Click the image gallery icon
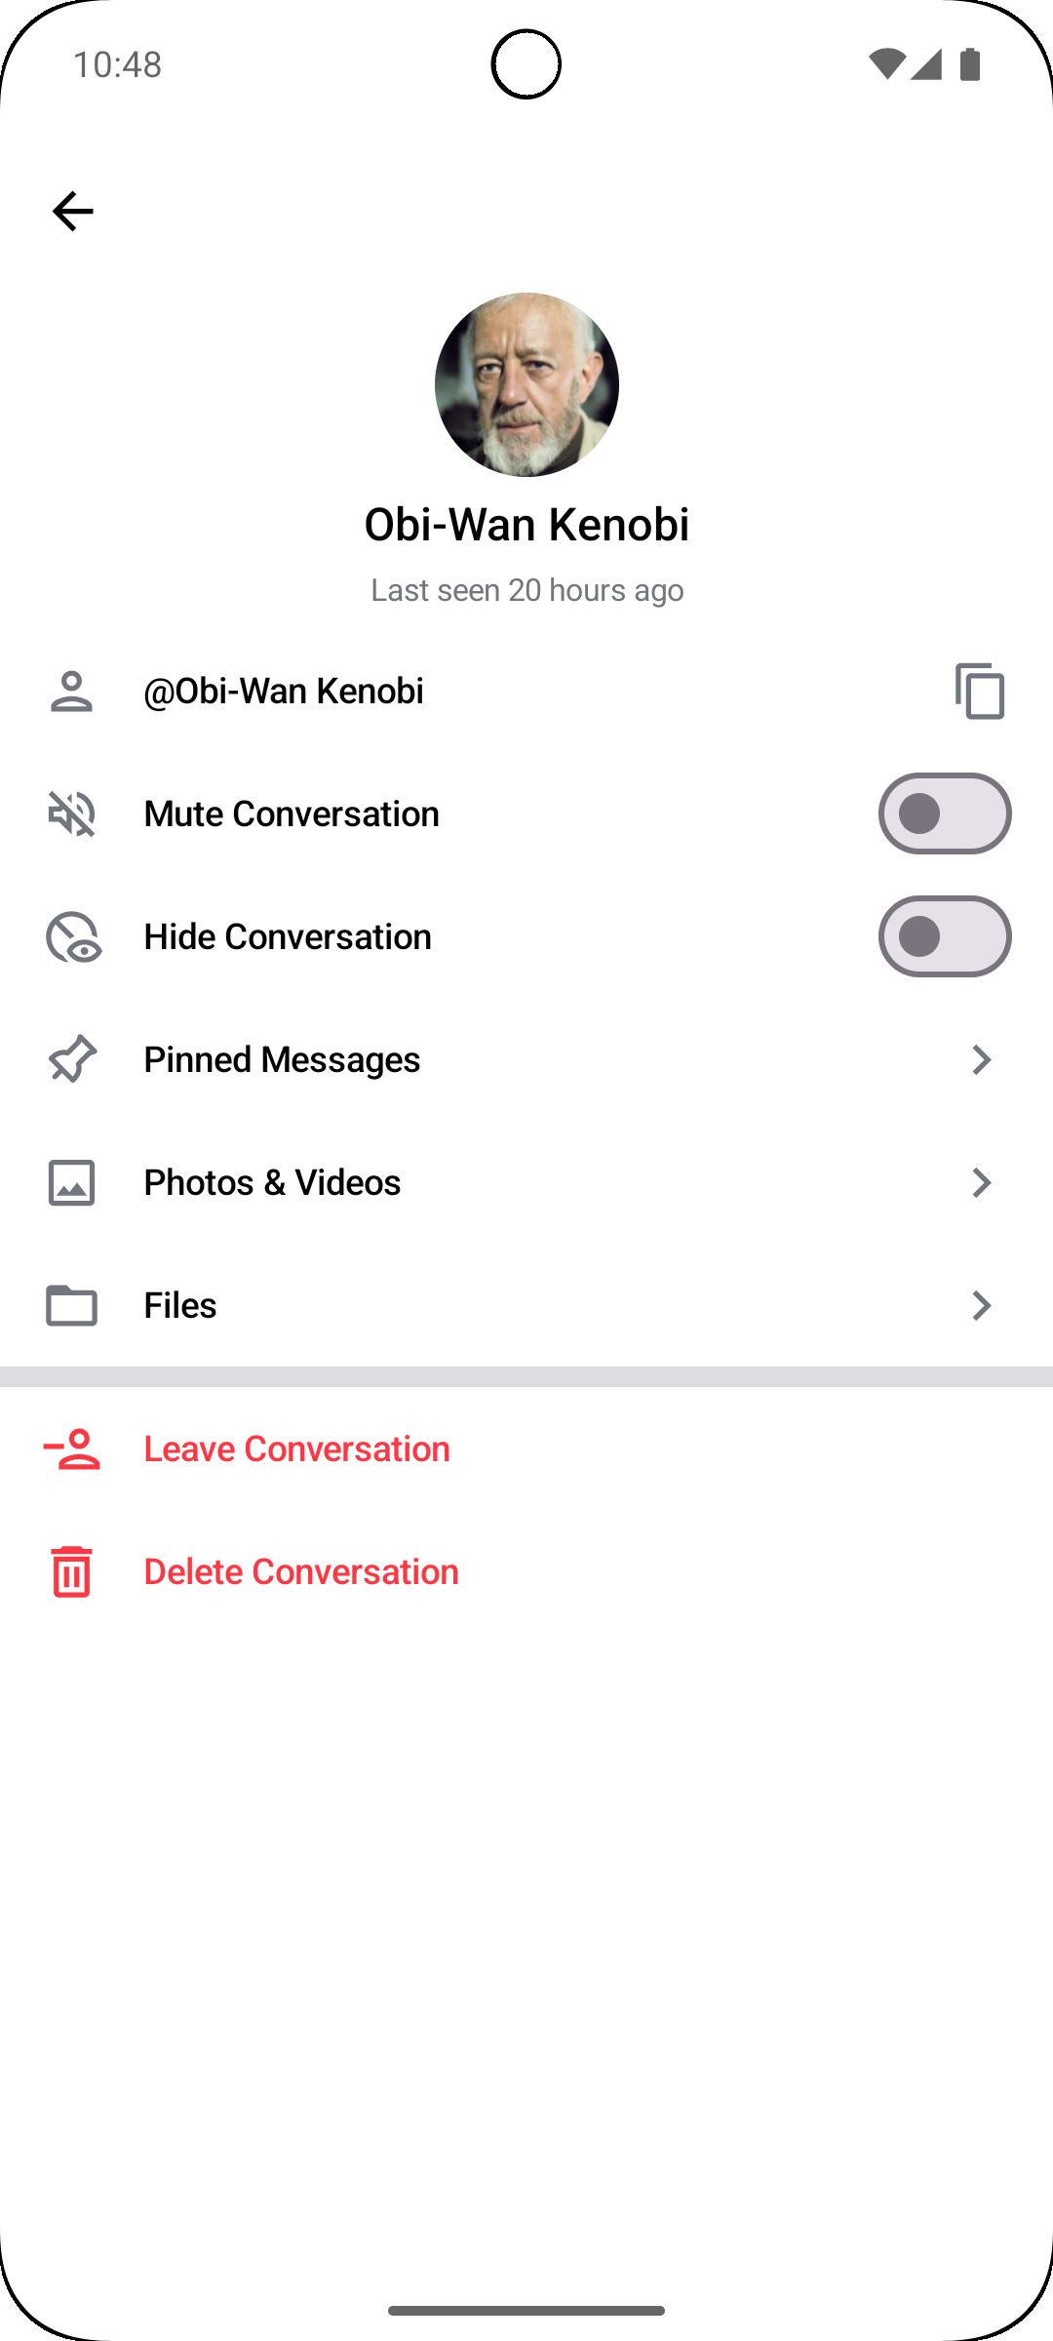 72,1182
